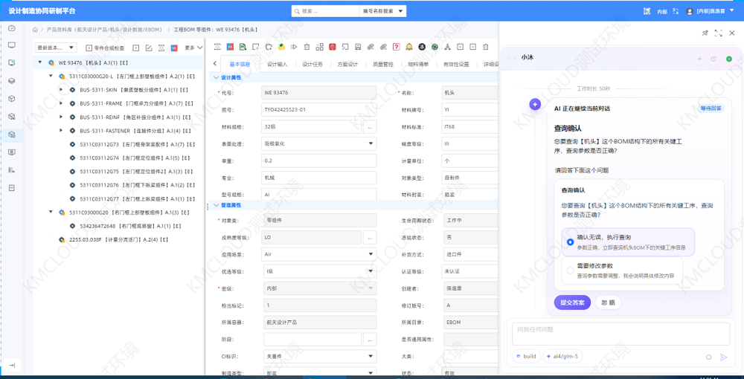This screenshot has width=744, height=379.
Task: Open the 编号名称搜索 search type dropdown
Action: coord(383,11)
